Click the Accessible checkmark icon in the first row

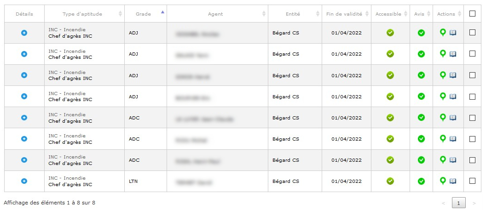coord(390,33)
